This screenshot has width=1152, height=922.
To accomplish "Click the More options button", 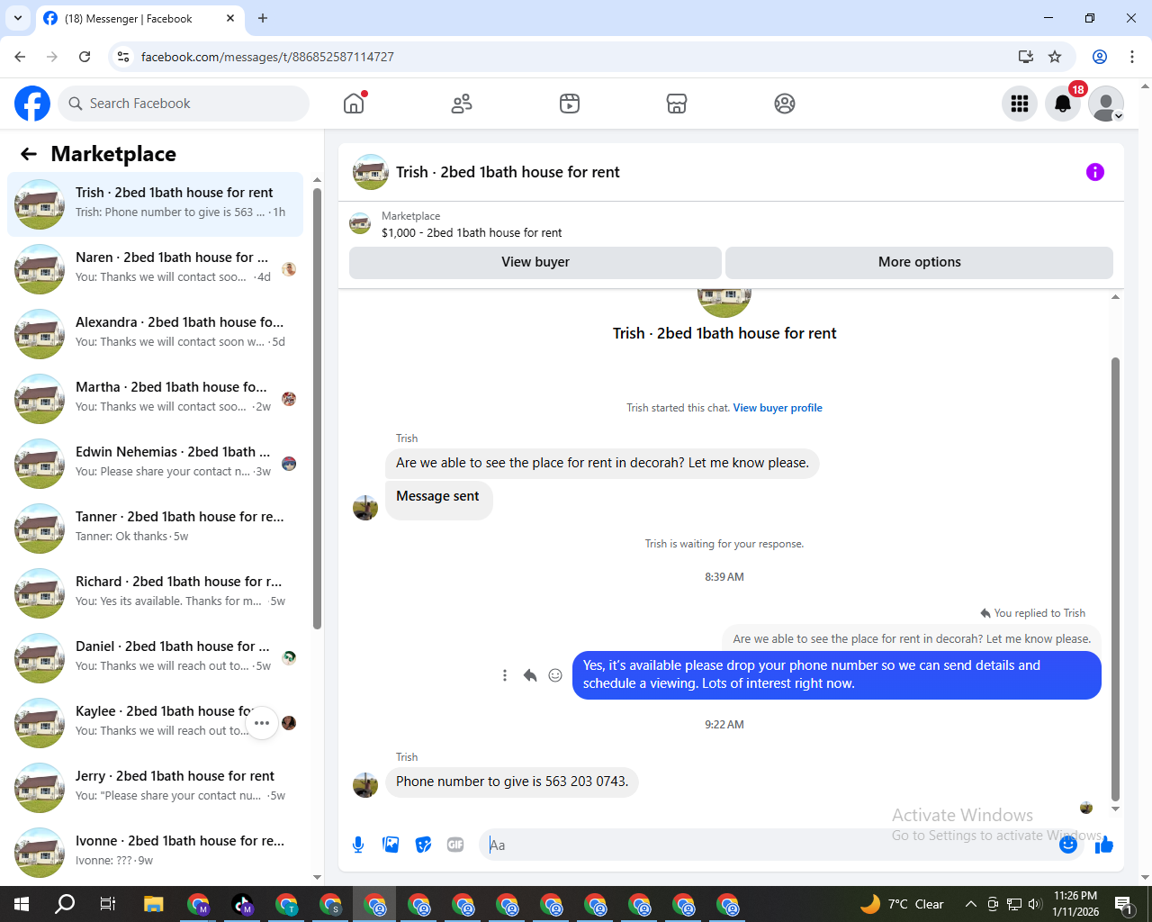I will tap(919, 262).
